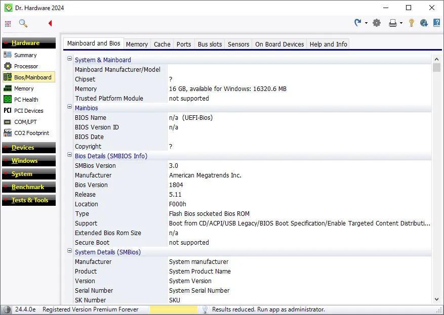Click the globe download update icon
This screenshot has width=444, height=315.
424,23
